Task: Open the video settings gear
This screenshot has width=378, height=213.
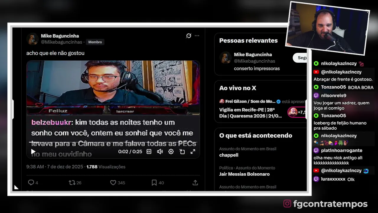Action: point(171,151)
